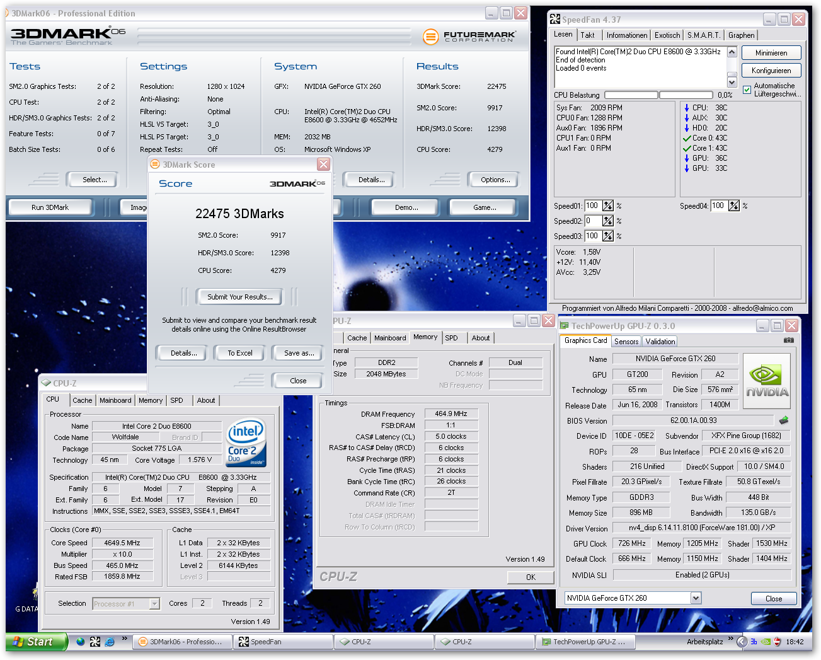Image resolution: width=821 pixels, height=660 pixels.
Task: Click To Excel in the Score dialog
Action: point(239,353)
